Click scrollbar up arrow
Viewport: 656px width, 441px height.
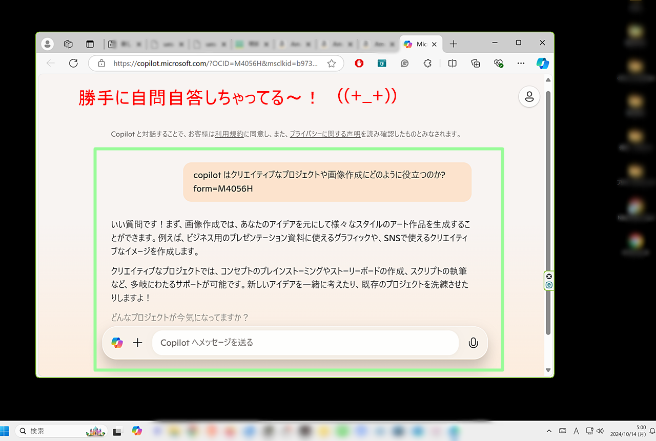548,80
